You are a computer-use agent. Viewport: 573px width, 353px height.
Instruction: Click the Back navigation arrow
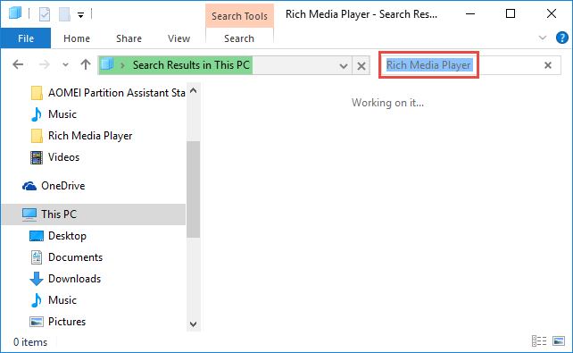click(x=18, y=65)
